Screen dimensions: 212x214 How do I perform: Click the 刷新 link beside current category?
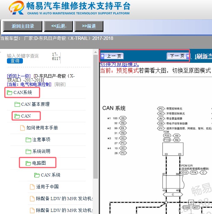click(x=60, y=84)
